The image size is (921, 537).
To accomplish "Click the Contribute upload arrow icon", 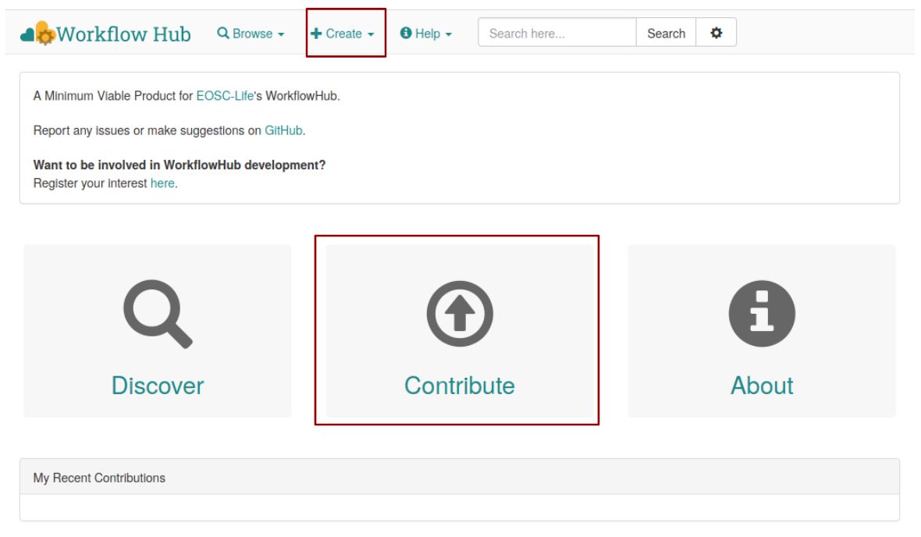I will (460, 314).
